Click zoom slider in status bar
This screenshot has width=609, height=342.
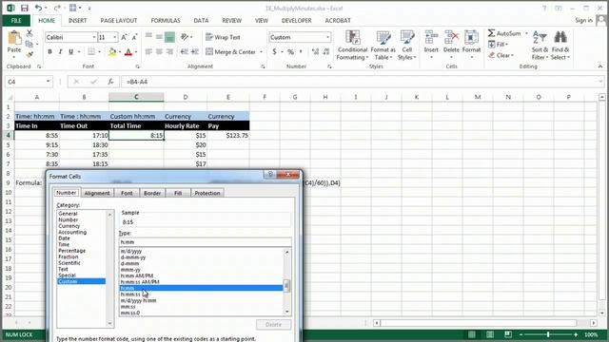pos(548,334)
